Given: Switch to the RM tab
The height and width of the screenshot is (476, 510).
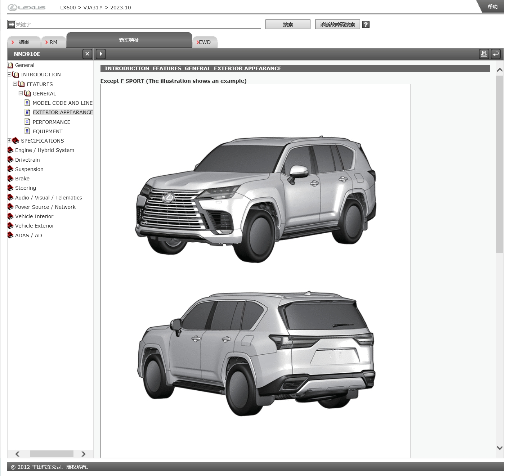Looking at the screenshot, I should click(x=53, y=42).
